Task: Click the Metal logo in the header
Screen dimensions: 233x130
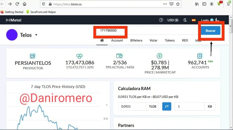Action: tap(14, 20)
